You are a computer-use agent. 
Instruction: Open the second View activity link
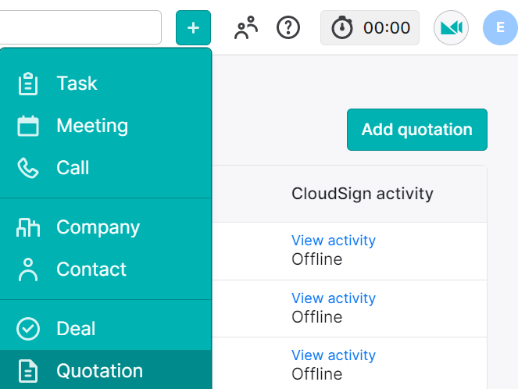pyautogui.click(x=334, y=298)
